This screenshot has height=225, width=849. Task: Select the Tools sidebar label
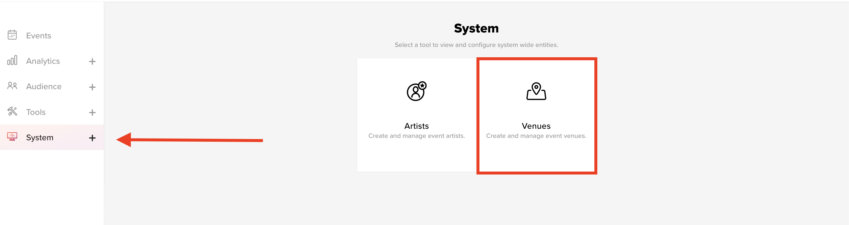tap(36, 112)
